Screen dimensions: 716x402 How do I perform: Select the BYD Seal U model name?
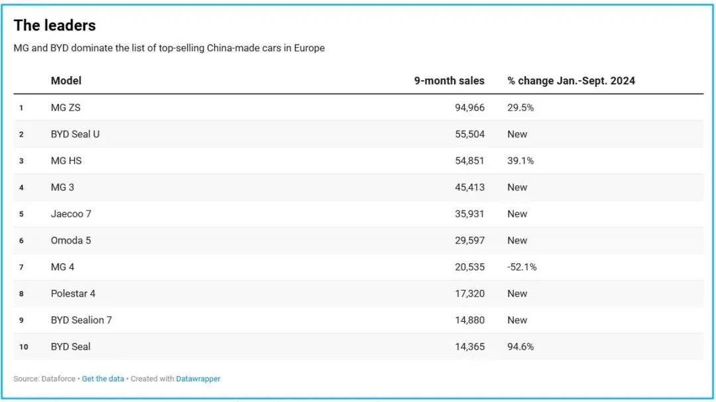coord(75,134)
